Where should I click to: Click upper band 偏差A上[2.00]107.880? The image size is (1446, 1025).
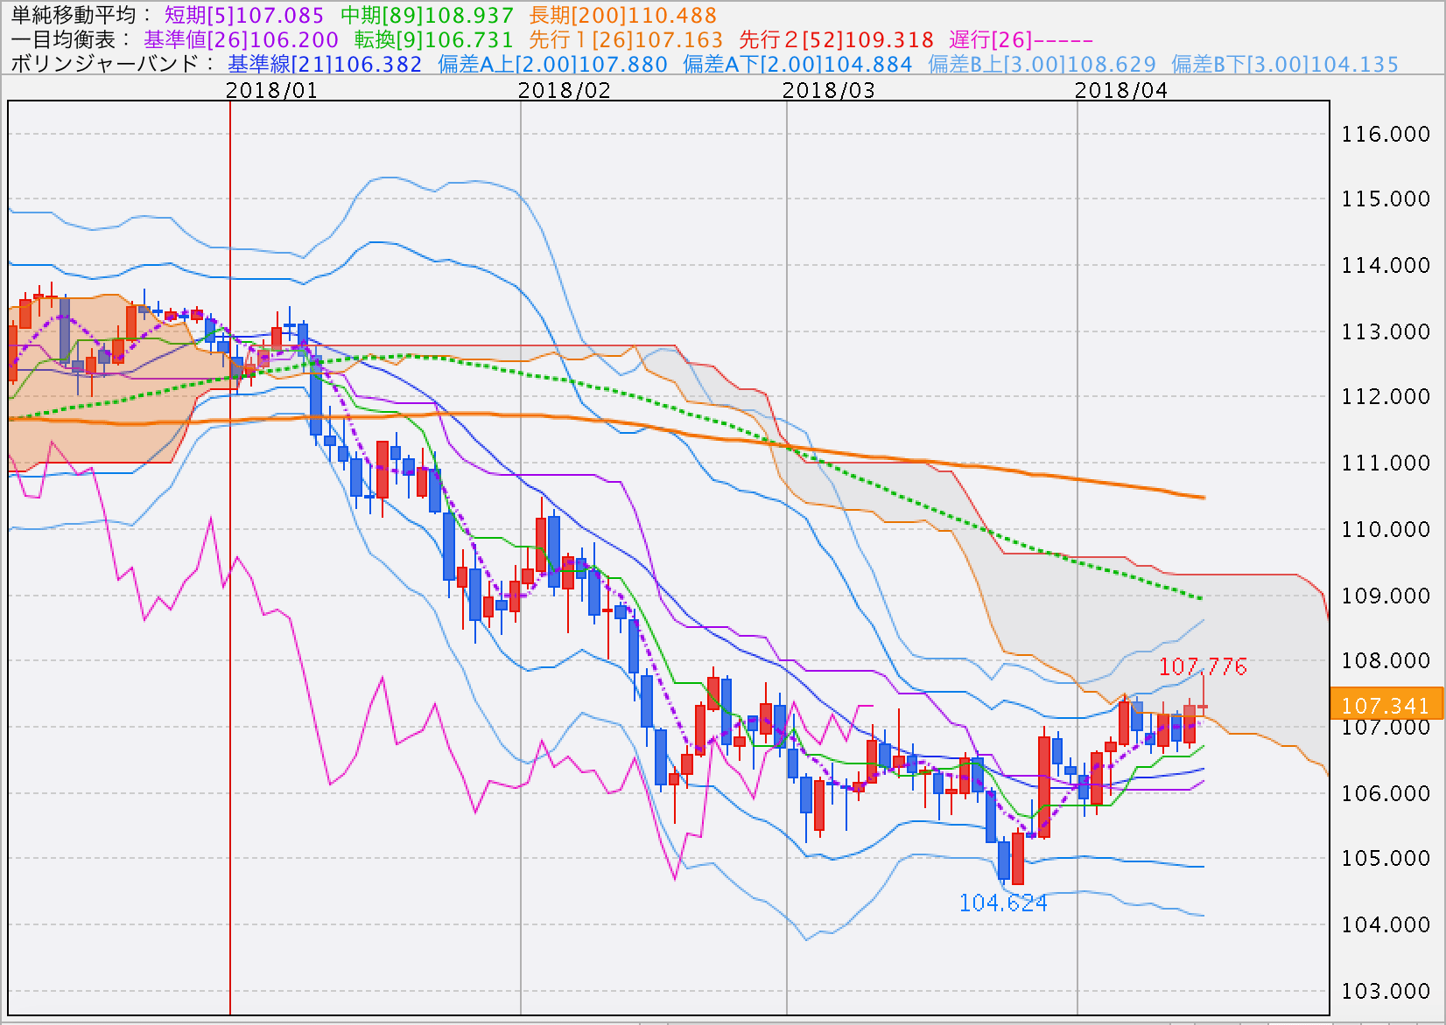click(552, 64)
